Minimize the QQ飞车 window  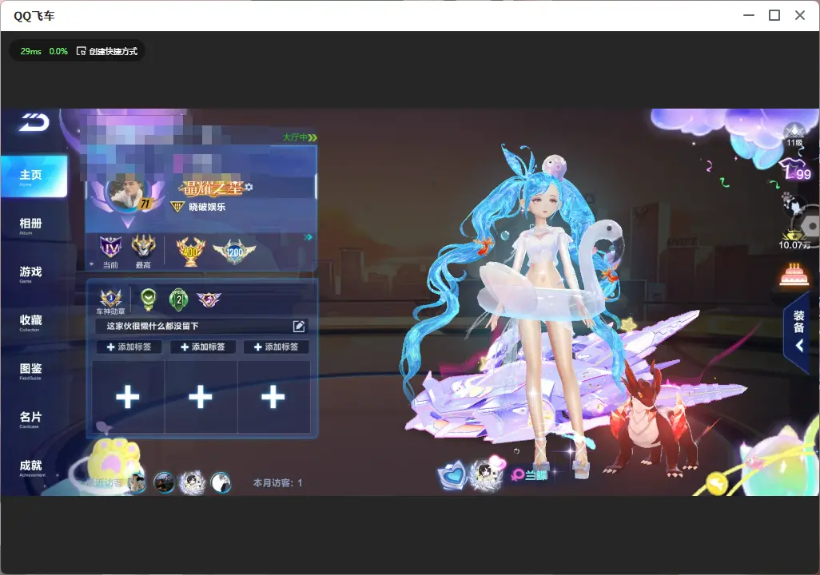(x=749, y=16)
